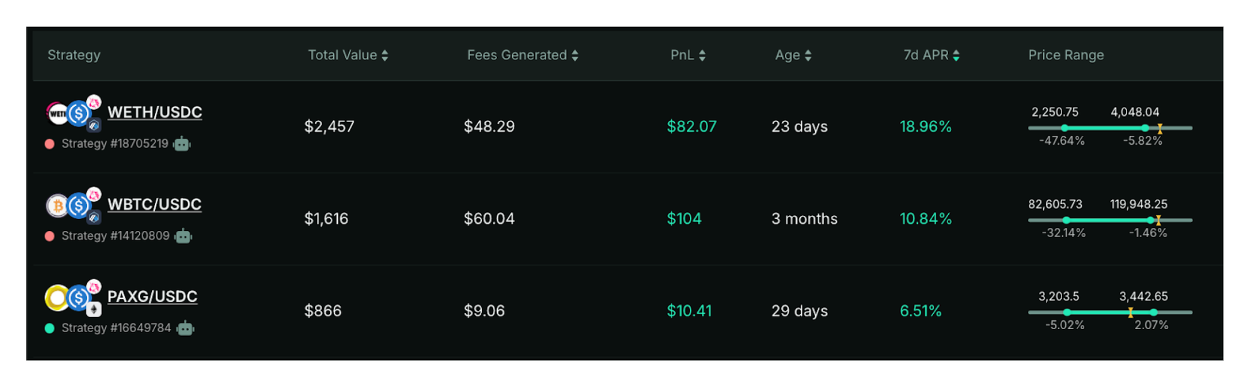Click the PAXG/USDC token pair icon
This screenshot has height=387, width=1260.
71,298
